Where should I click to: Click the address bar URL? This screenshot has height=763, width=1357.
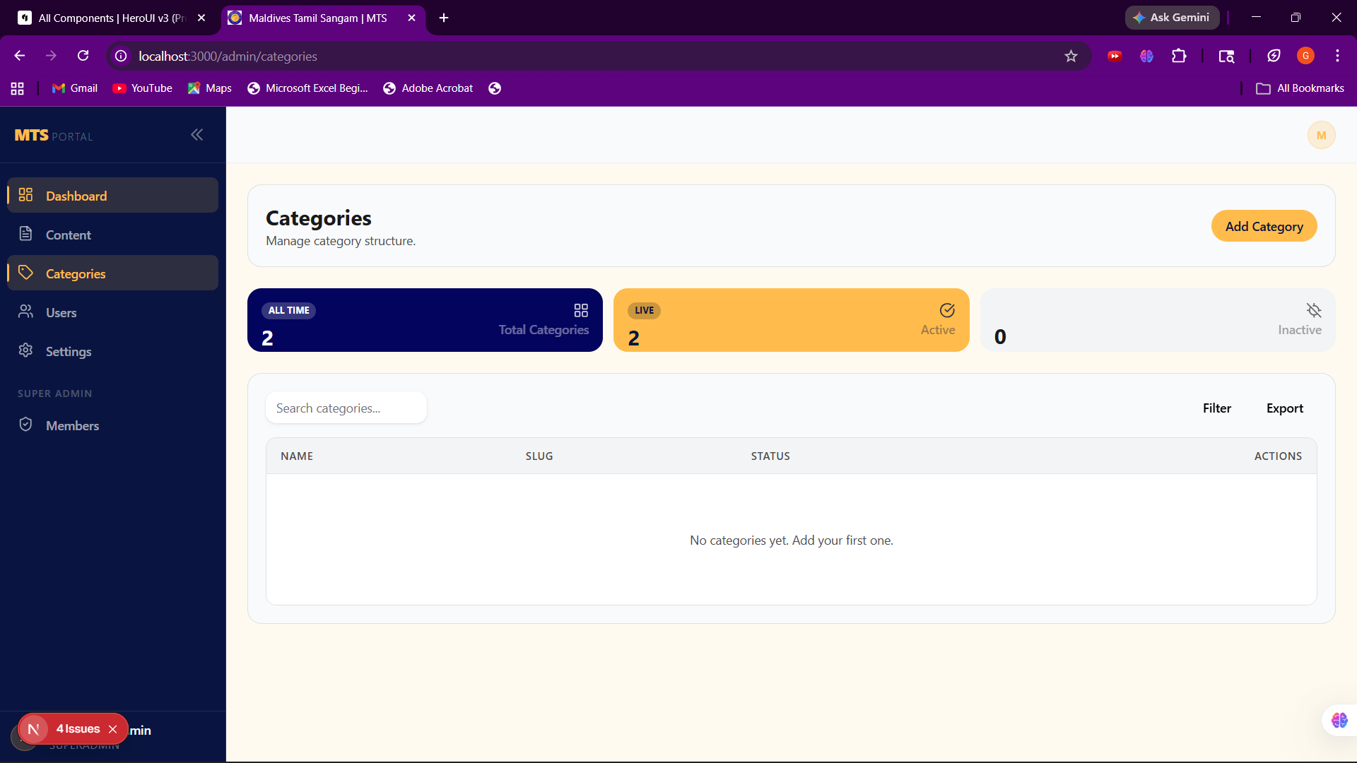[228, 57]
